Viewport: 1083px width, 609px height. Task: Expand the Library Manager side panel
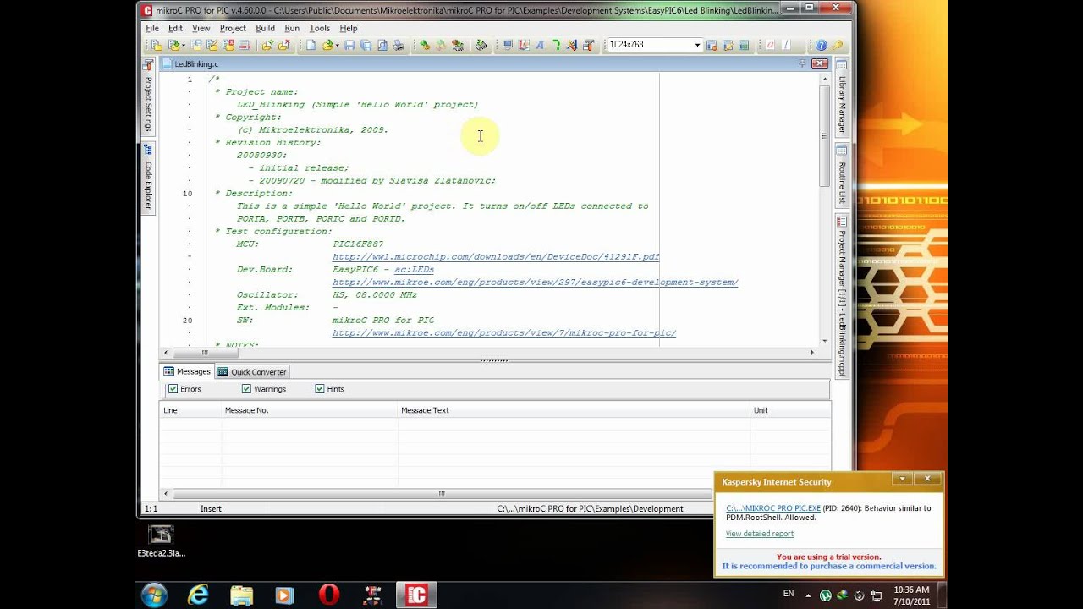click(842, 97)
